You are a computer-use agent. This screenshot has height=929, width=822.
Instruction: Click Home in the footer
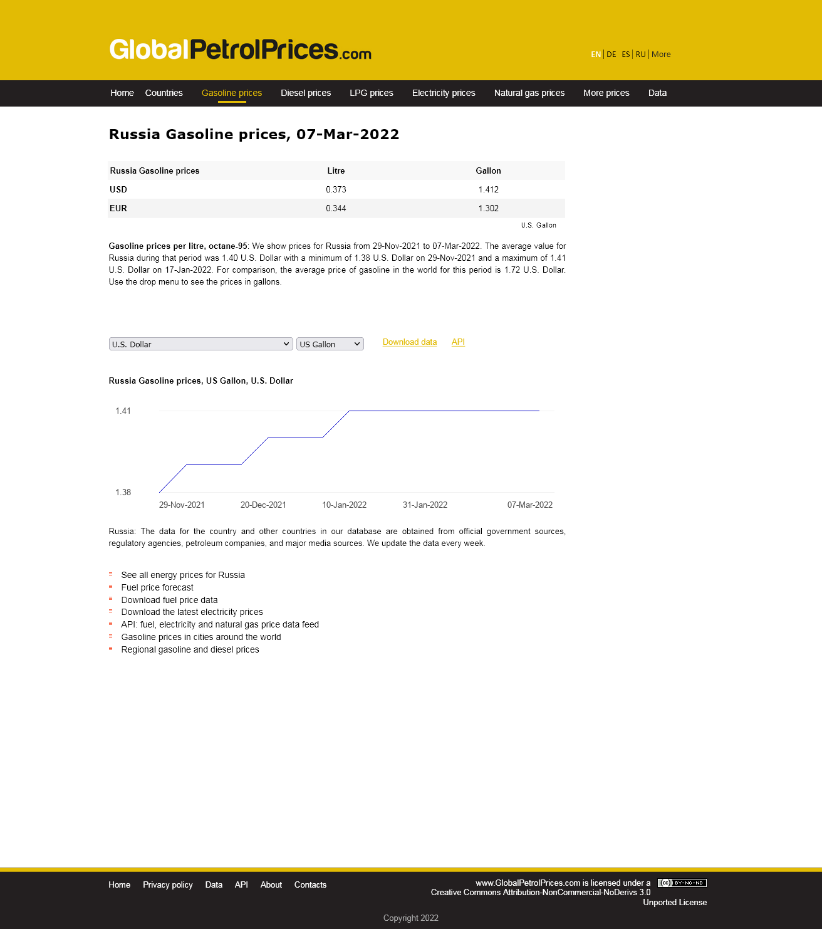120,885
